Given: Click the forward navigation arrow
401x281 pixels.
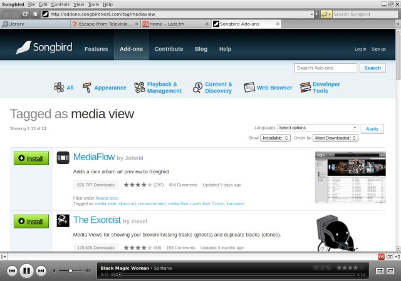Looking at the screenshot, I should coord(15,14).
